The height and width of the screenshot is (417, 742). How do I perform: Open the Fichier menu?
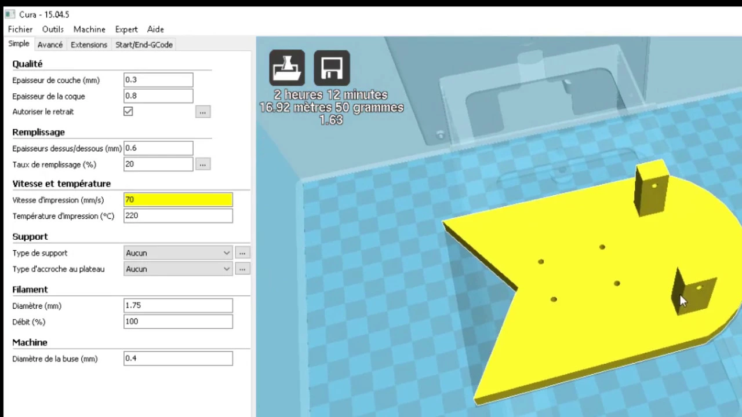[20, 29]
